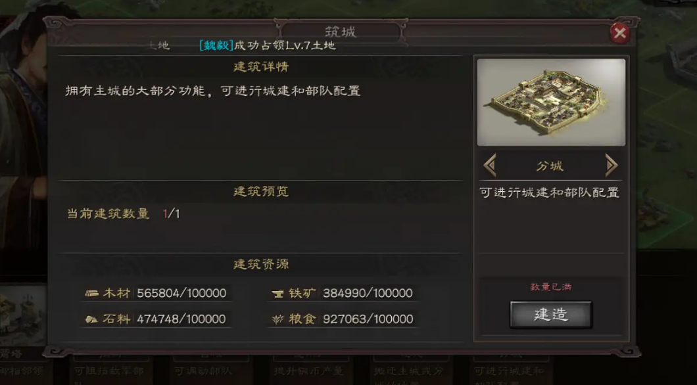This screenshot has height=385, width=697.
Task: Switch to previous building type with left arrow
Action: click(x=491, y=166)
